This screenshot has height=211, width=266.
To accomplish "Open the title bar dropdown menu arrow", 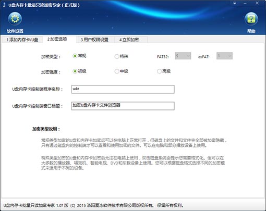I will pos(235,3).
